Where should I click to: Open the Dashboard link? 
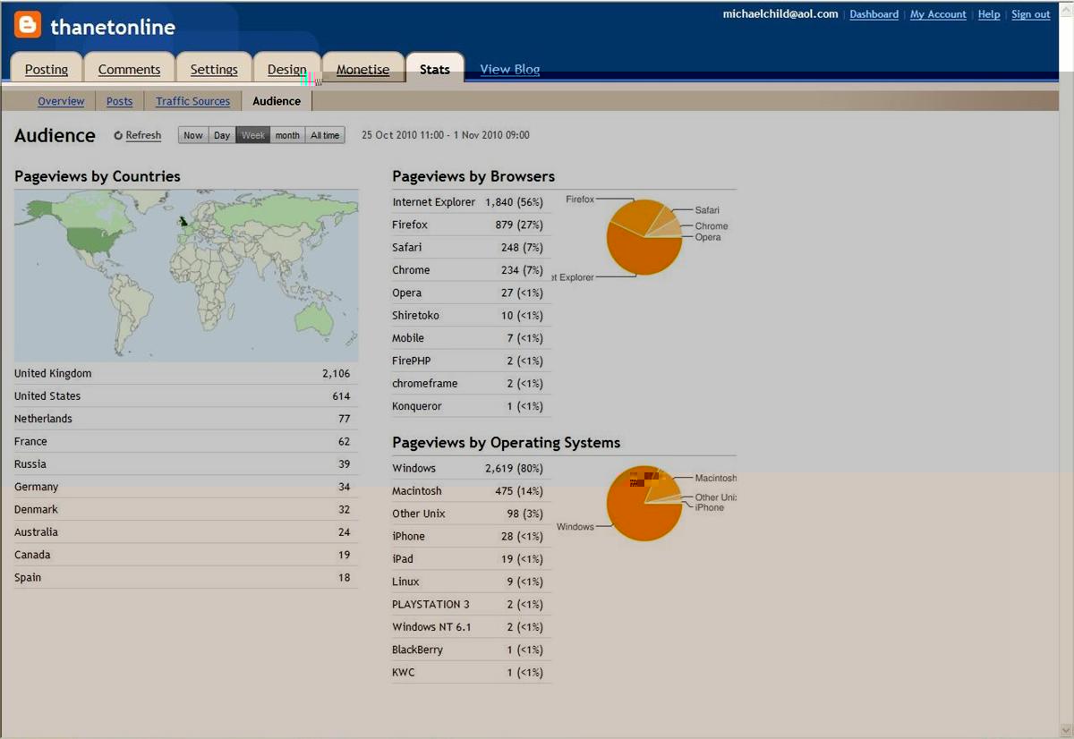(874, 14)
